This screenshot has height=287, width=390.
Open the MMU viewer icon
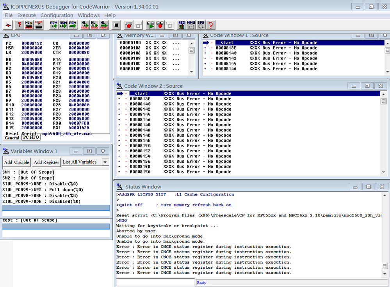[191, 25]
